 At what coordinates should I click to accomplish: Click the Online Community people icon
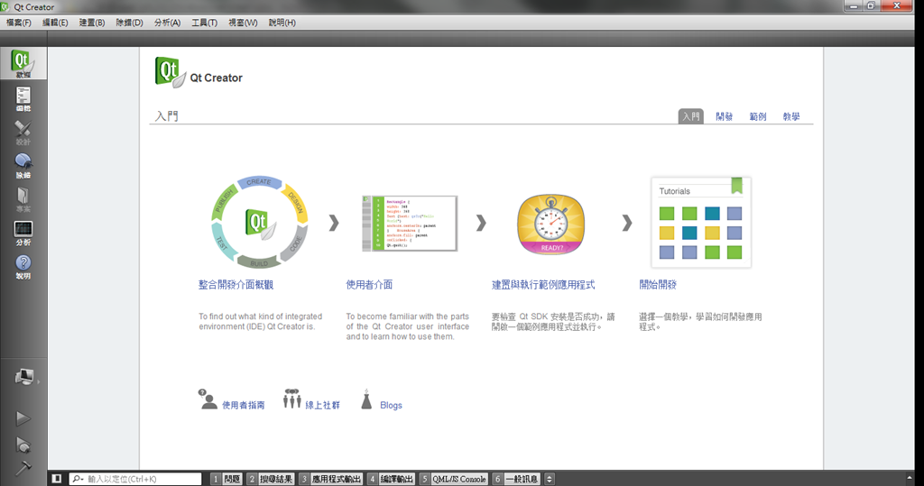click(x=291, y=399)
